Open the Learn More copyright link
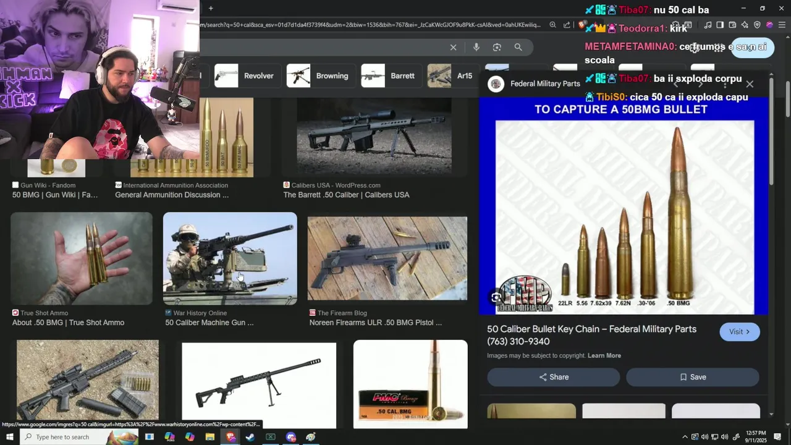The width and height of the screenshot is (791, 445). (604, 355)
